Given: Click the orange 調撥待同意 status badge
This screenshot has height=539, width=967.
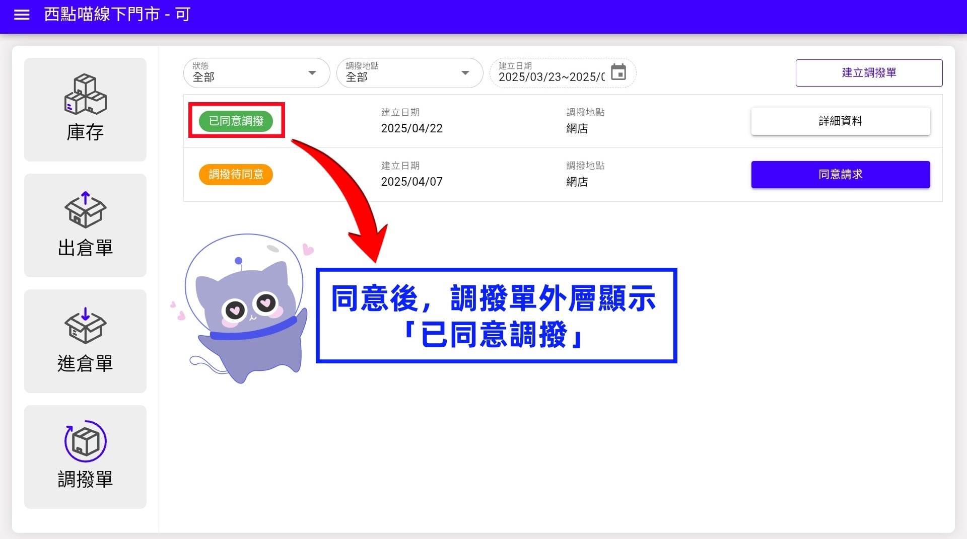Looking at the screenshot, I should click(236, 175).
